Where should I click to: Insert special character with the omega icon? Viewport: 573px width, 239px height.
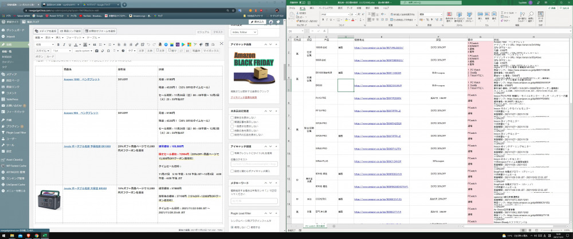click(x=108, y=51)
